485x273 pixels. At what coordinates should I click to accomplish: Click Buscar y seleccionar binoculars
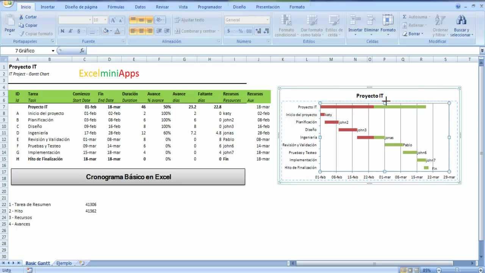tap(462, 26)
